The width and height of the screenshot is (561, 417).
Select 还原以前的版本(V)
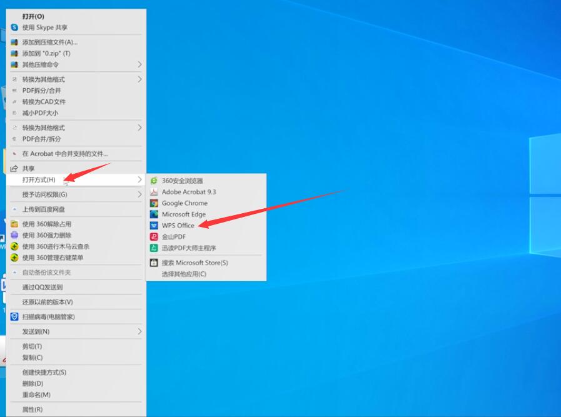[48, 302]
